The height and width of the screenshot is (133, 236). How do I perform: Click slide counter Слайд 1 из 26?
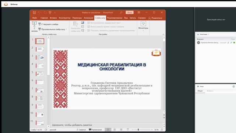(36, 130)
